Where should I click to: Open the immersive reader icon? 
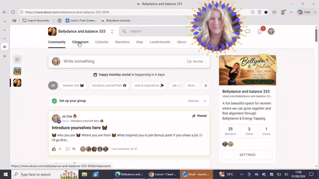259,12
